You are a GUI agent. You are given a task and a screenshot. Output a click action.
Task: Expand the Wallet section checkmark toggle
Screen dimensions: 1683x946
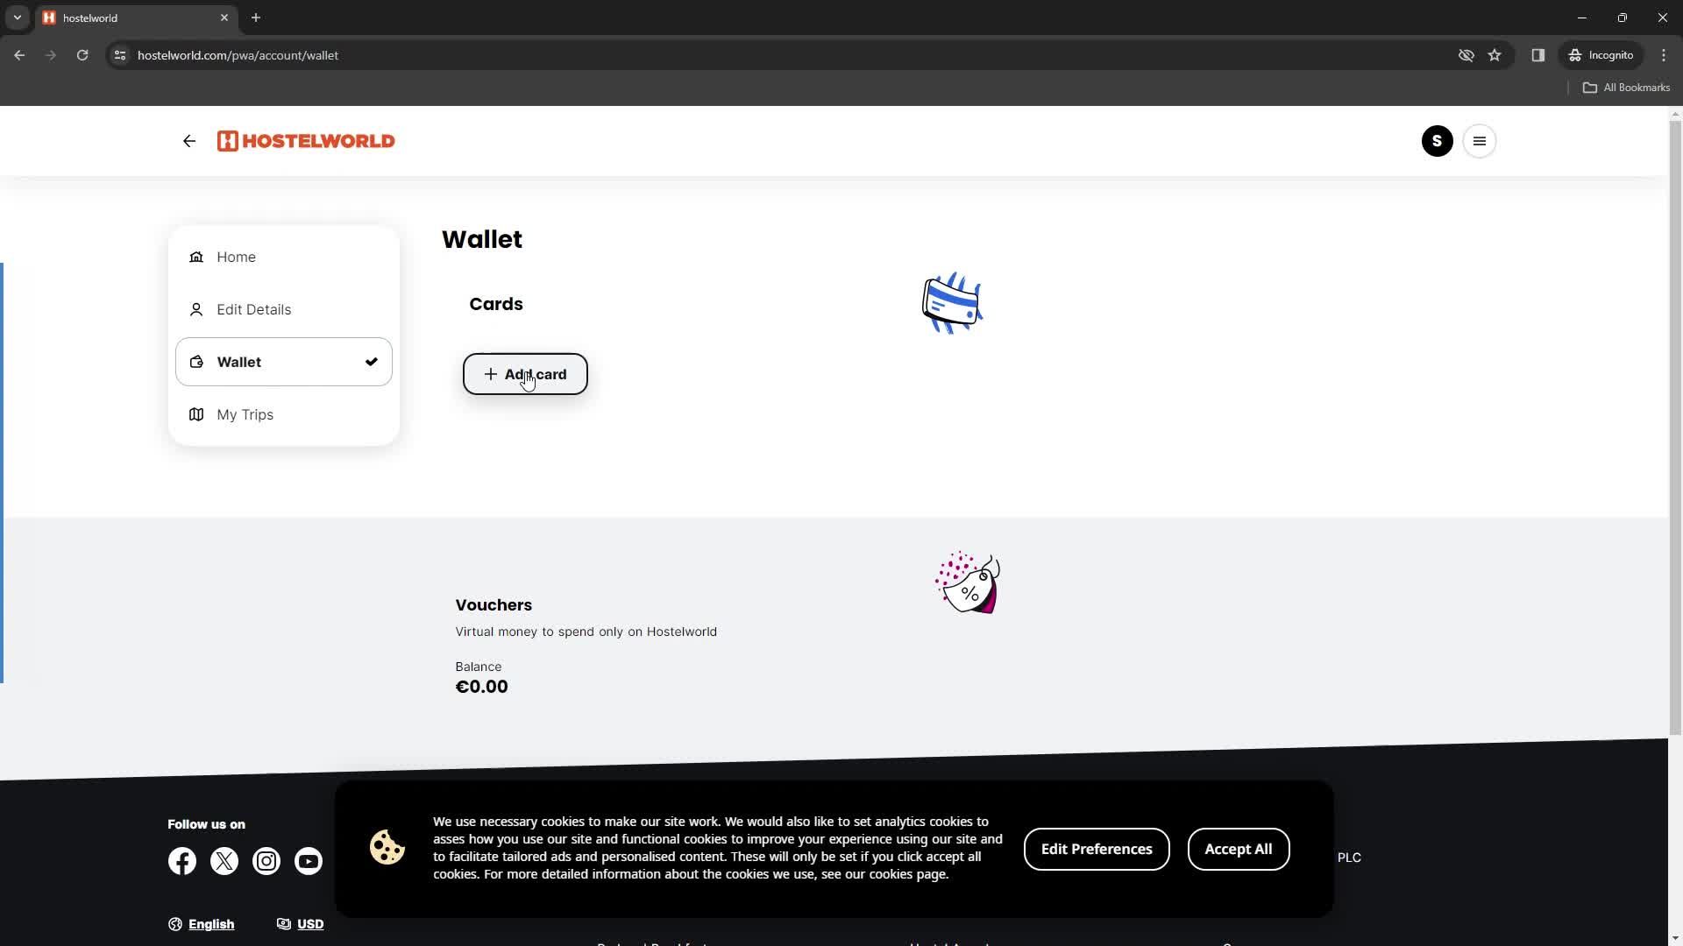click(373, 362)
